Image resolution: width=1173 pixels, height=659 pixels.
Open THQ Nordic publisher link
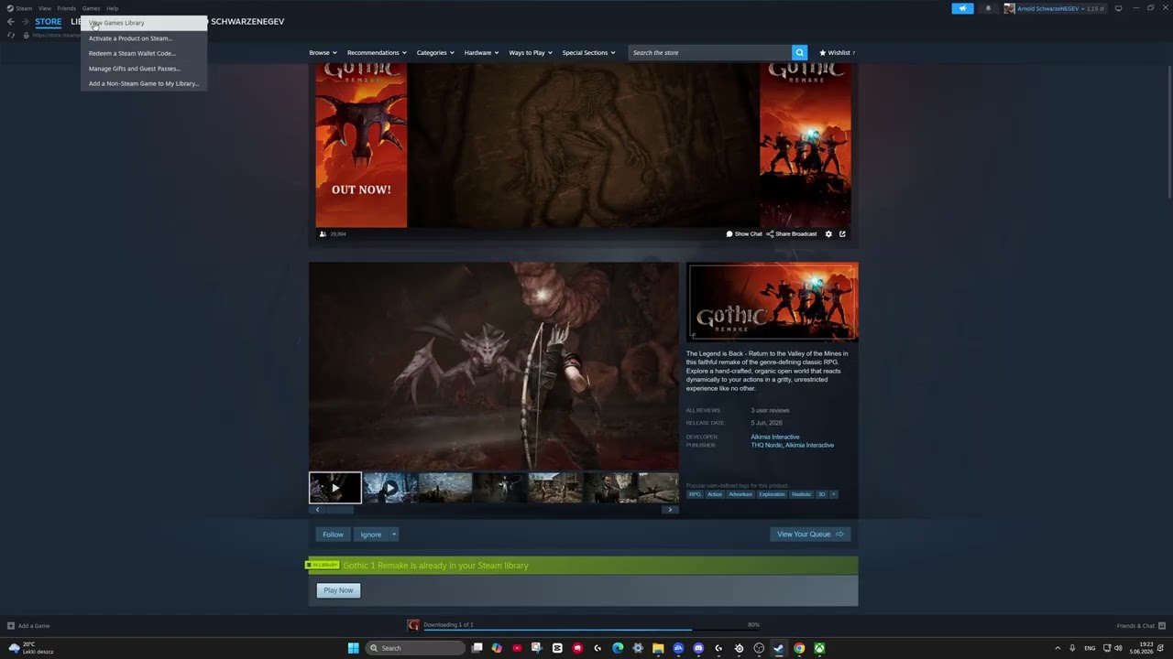pos(767,445)
